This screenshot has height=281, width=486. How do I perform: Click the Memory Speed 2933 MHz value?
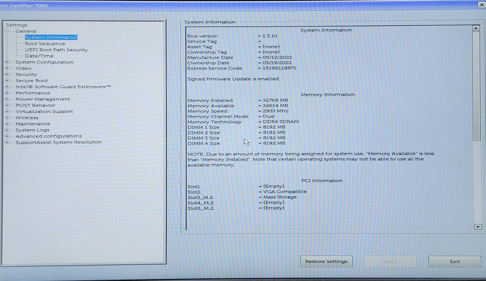click(276, 111)
